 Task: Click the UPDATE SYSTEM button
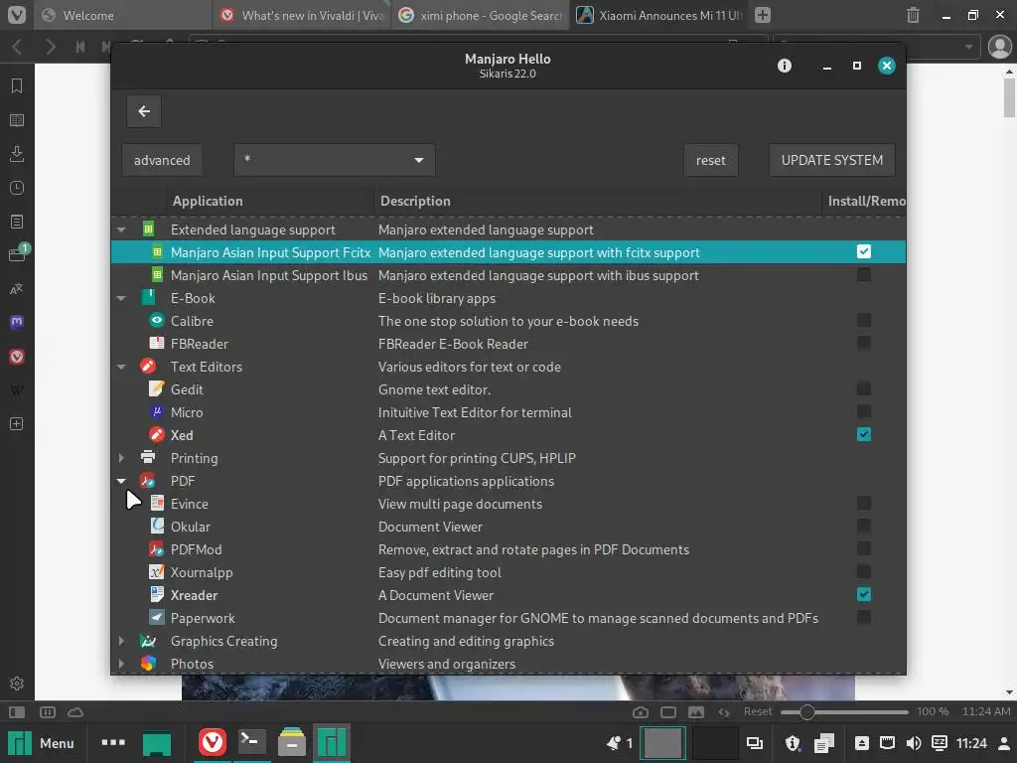[x=831, y=160]
